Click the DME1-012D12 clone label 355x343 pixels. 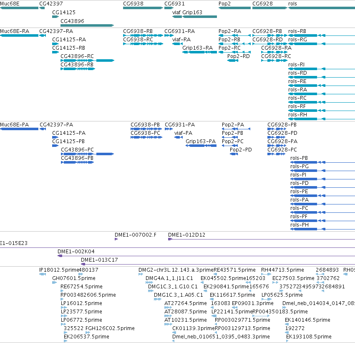coord(186,235)
